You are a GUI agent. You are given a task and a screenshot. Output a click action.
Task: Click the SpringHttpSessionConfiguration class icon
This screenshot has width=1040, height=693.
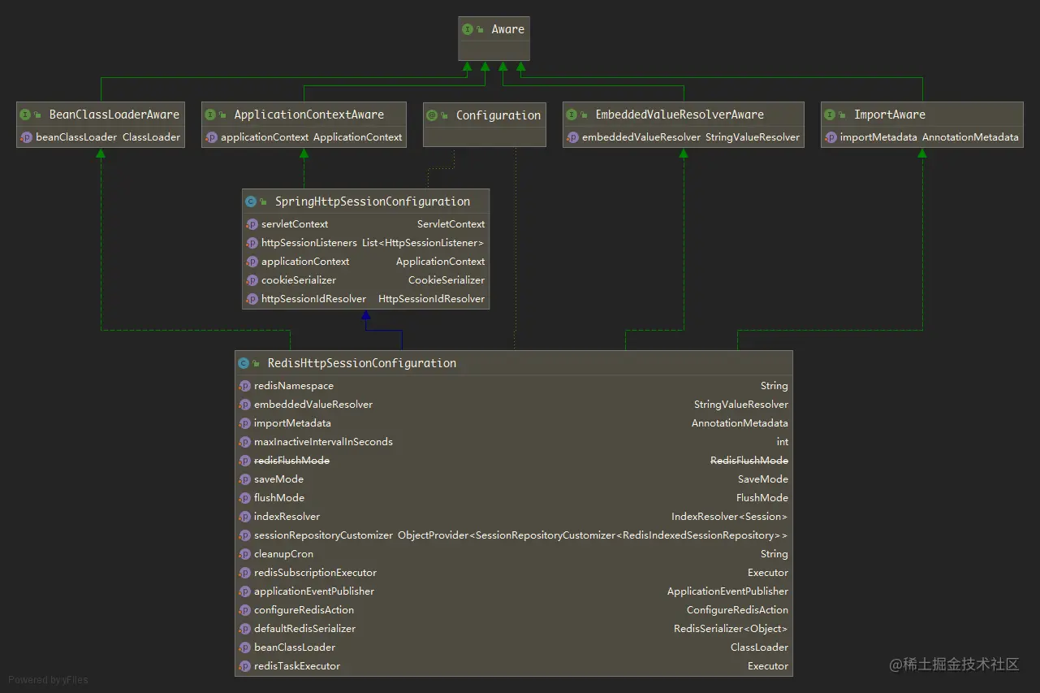[251, 201]
